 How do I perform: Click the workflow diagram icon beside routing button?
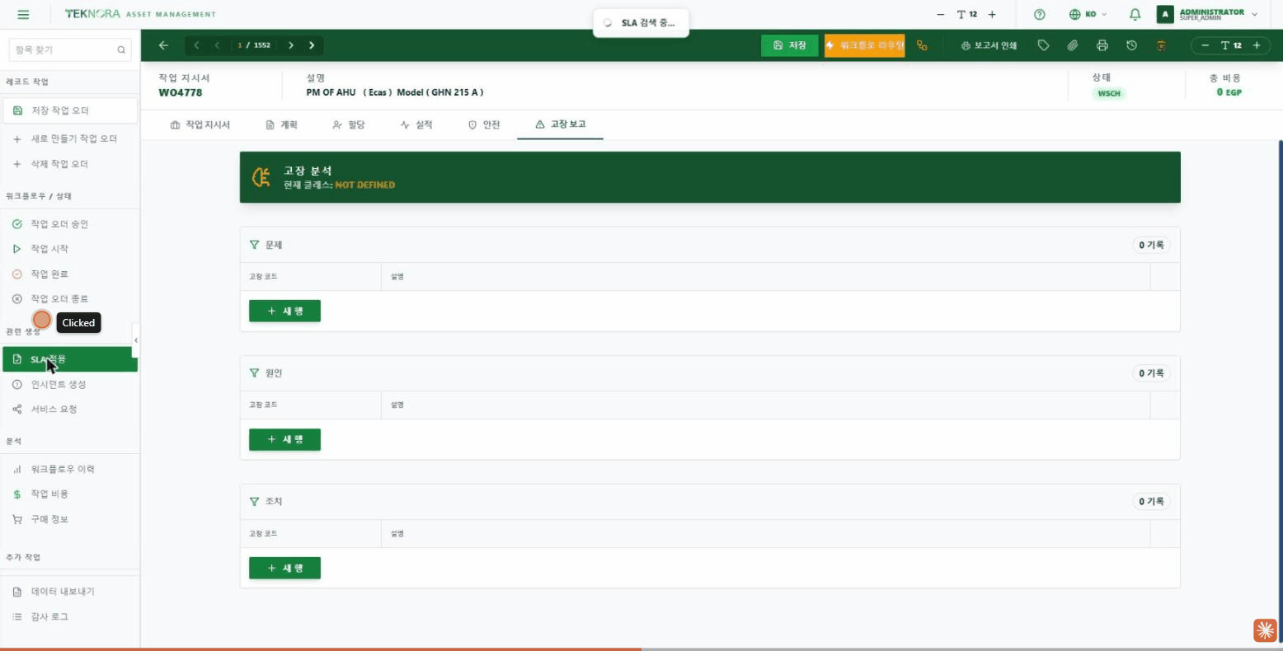pyautogui.click(x=922, y=45)
